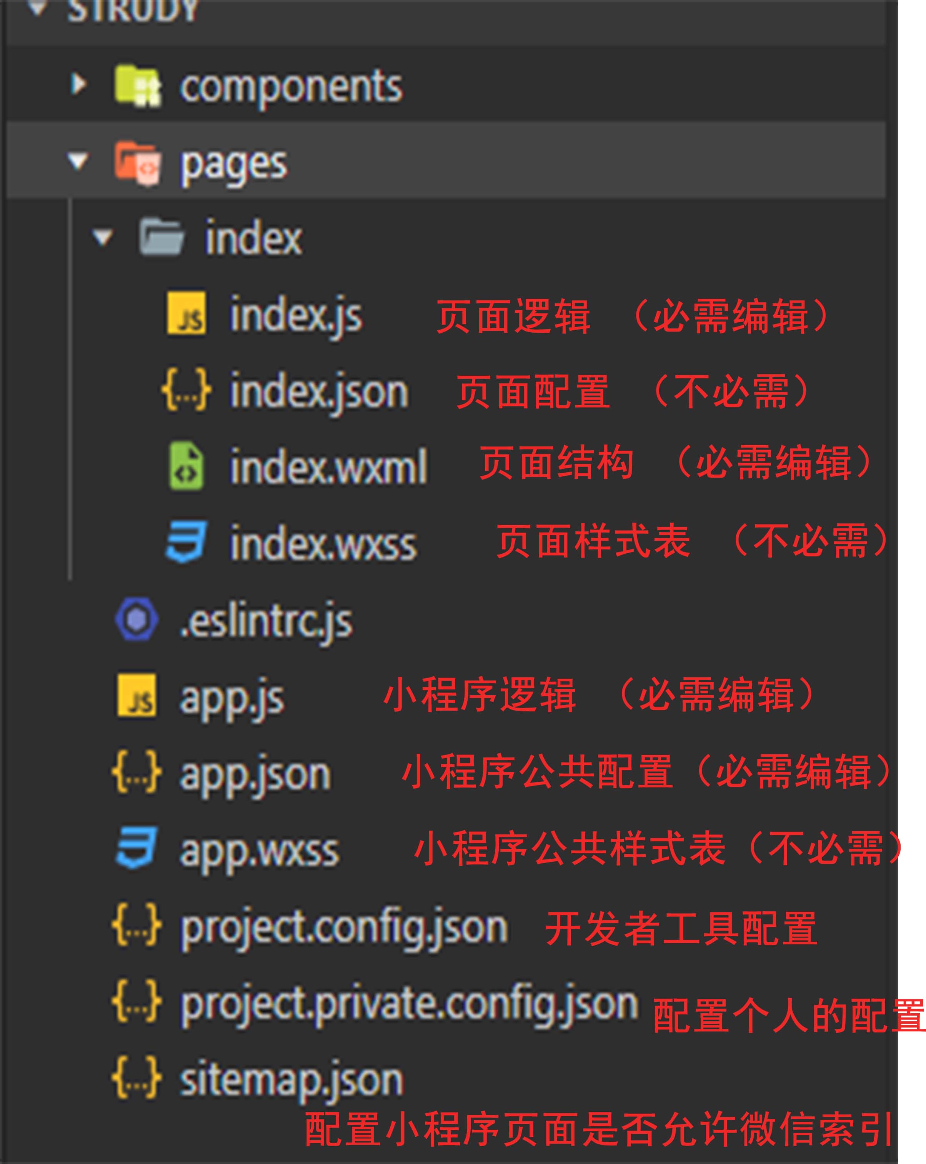Viewport: 926px width, 1164px height.
Task: Click the green wxml file icon
Action: [186, 465]
